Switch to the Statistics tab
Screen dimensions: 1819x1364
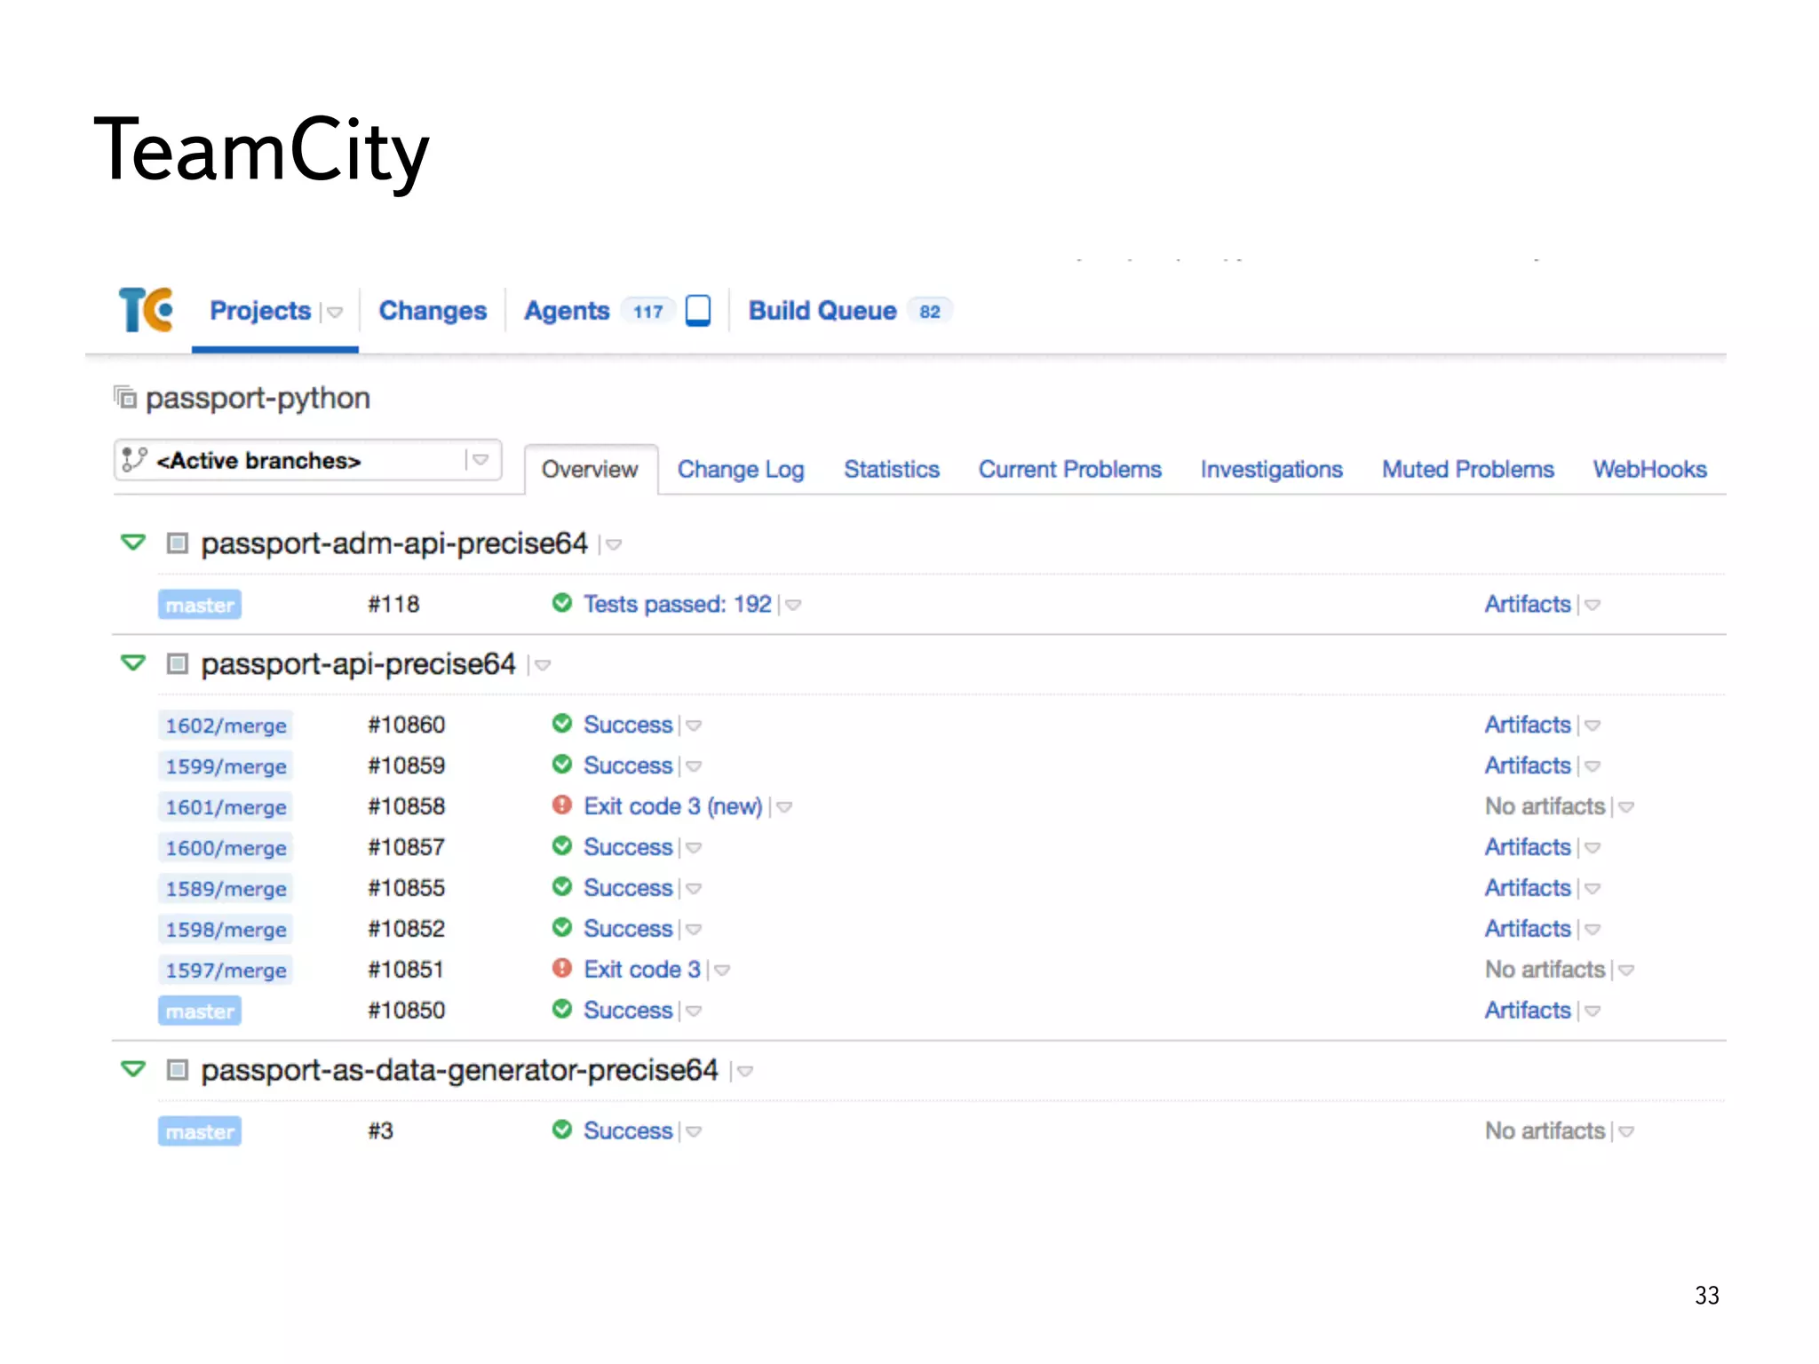click(x=892, y=469)
